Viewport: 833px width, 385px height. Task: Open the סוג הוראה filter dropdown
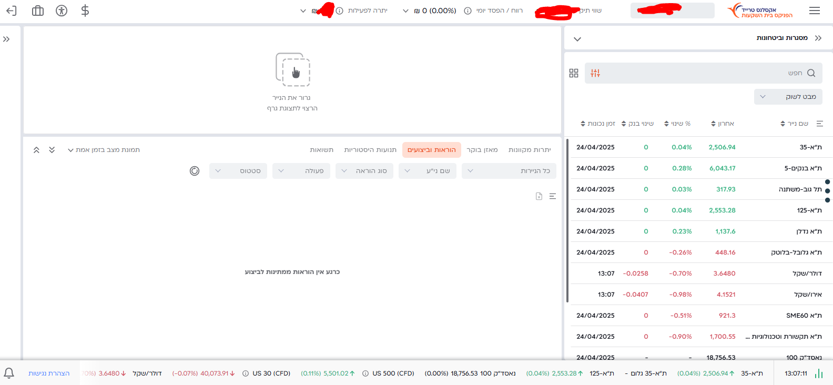click(x=364, y=171)
